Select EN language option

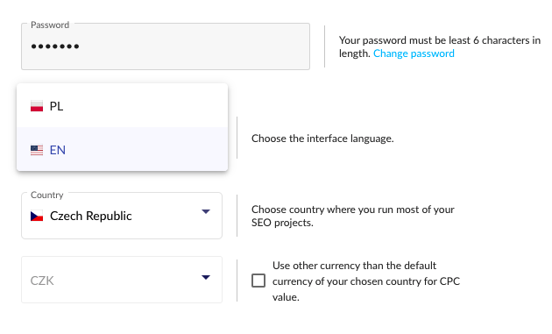(122, 149)
